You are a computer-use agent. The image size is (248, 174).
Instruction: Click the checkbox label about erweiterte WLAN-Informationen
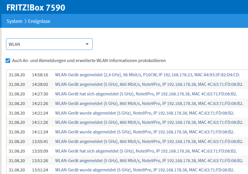point(89,61)
